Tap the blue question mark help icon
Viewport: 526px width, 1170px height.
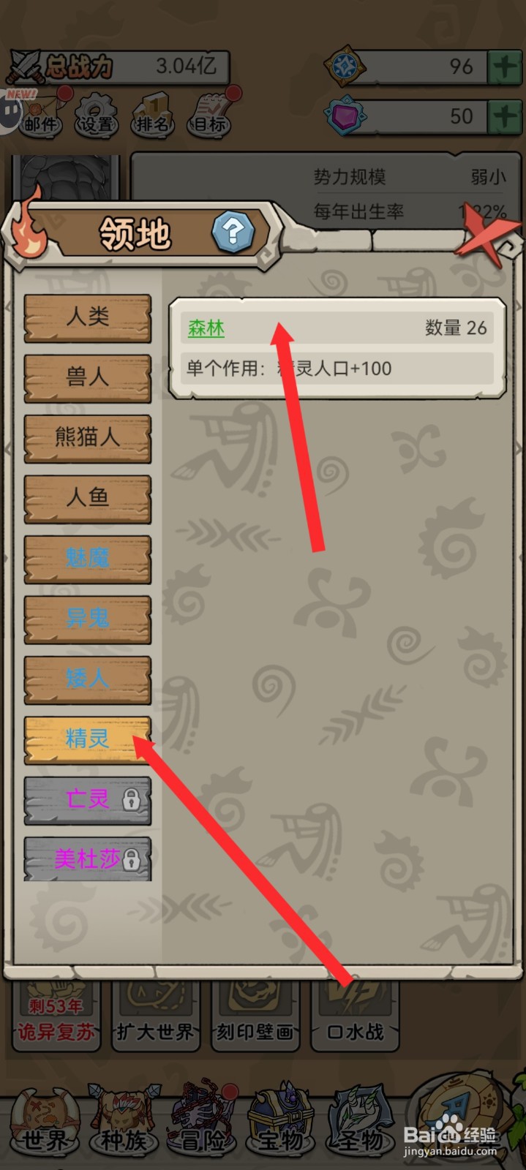coord(233,232)
